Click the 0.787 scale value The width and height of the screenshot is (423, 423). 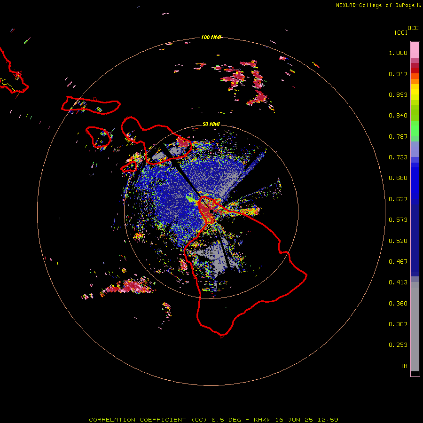click(398, 136)
